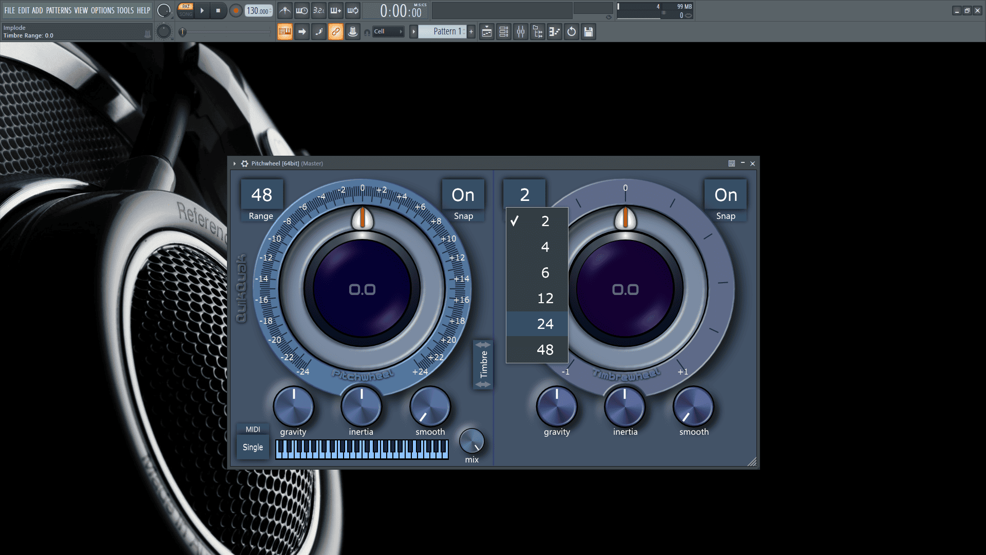Click the Record button

[236, 10]
